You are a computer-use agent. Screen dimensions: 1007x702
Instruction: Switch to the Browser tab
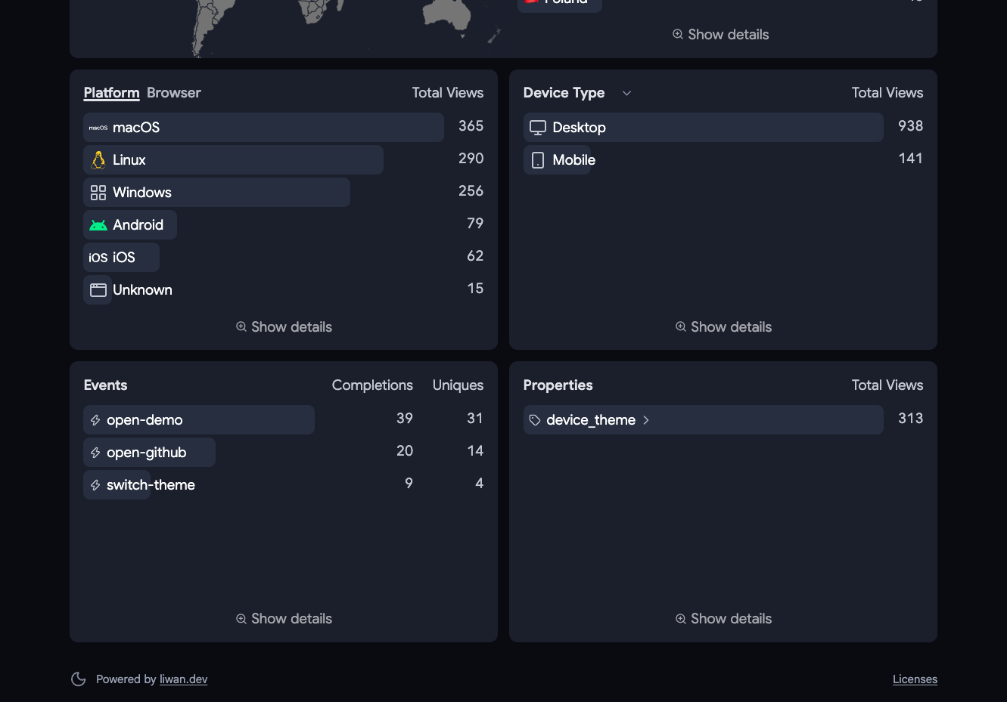pos(174,93)
